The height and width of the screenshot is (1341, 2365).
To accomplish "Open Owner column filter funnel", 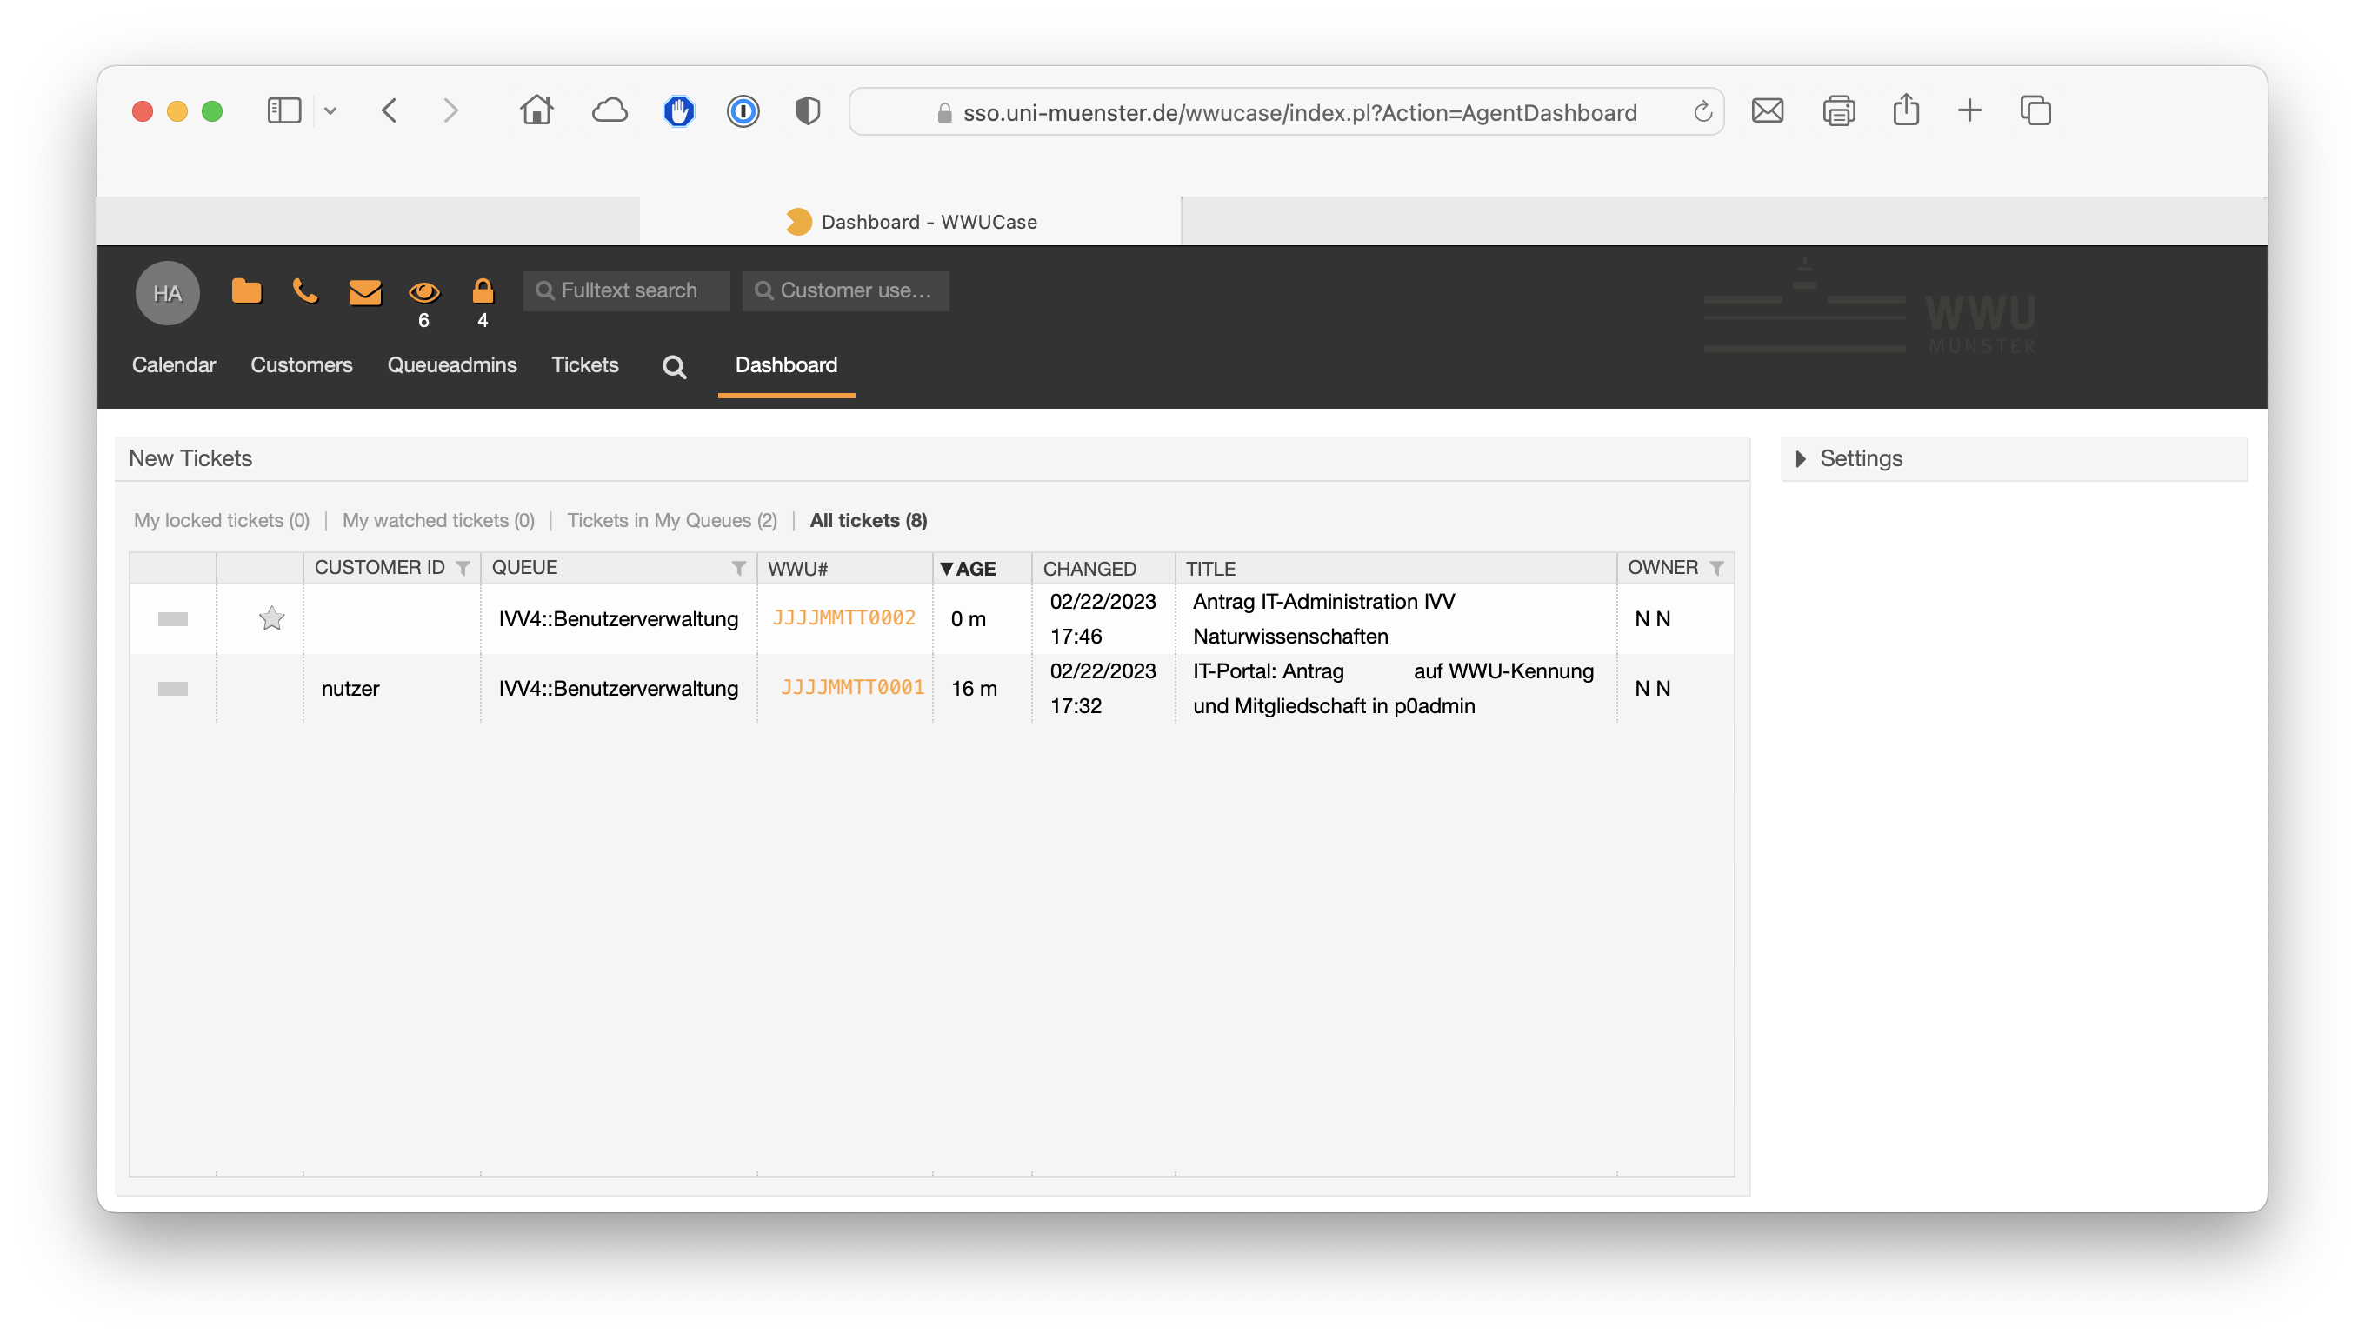I will point(1716,568).
